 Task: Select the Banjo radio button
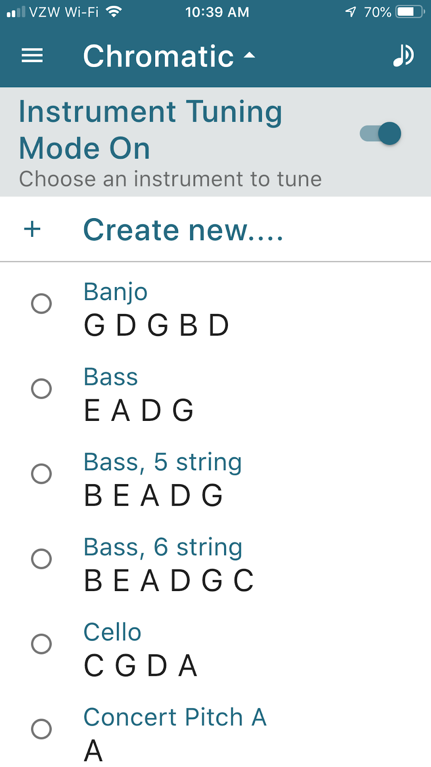pyautogui.click(x=41, y=303)
